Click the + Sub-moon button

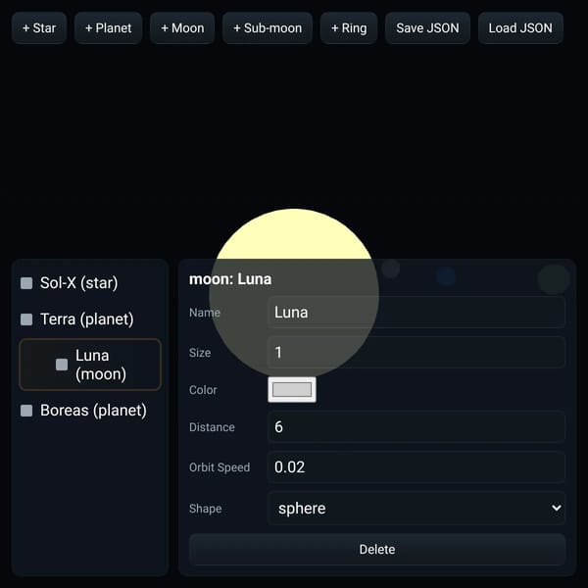(x=268, y=28)
